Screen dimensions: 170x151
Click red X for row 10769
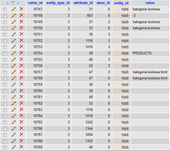tap(22, 147)
